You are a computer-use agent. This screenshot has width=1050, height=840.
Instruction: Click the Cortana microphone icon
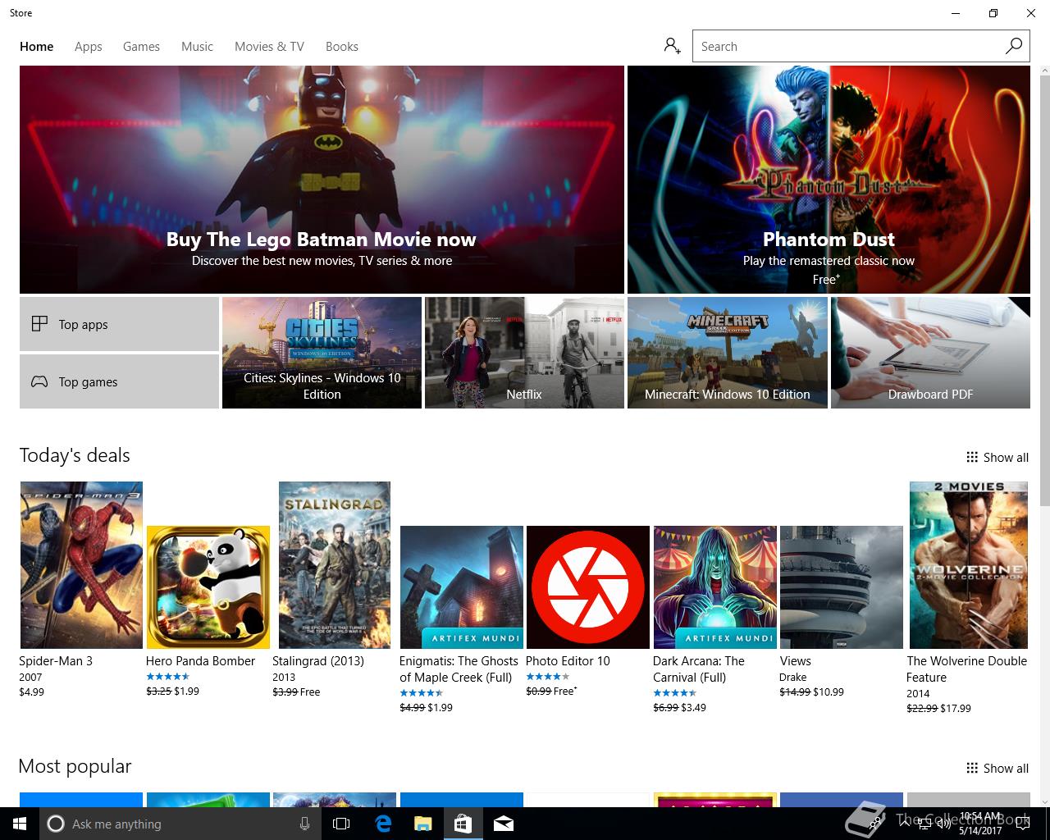tap(304, 824)
